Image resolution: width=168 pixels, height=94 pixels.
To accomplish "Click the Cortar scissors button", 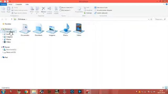I will click(15, 8).
